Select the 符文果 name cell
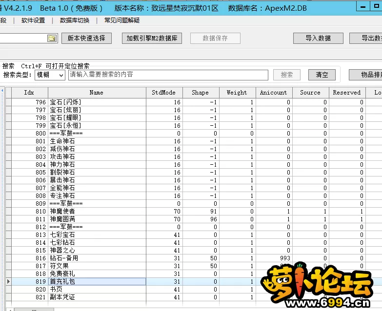382x311 pixels. (97, 266)
